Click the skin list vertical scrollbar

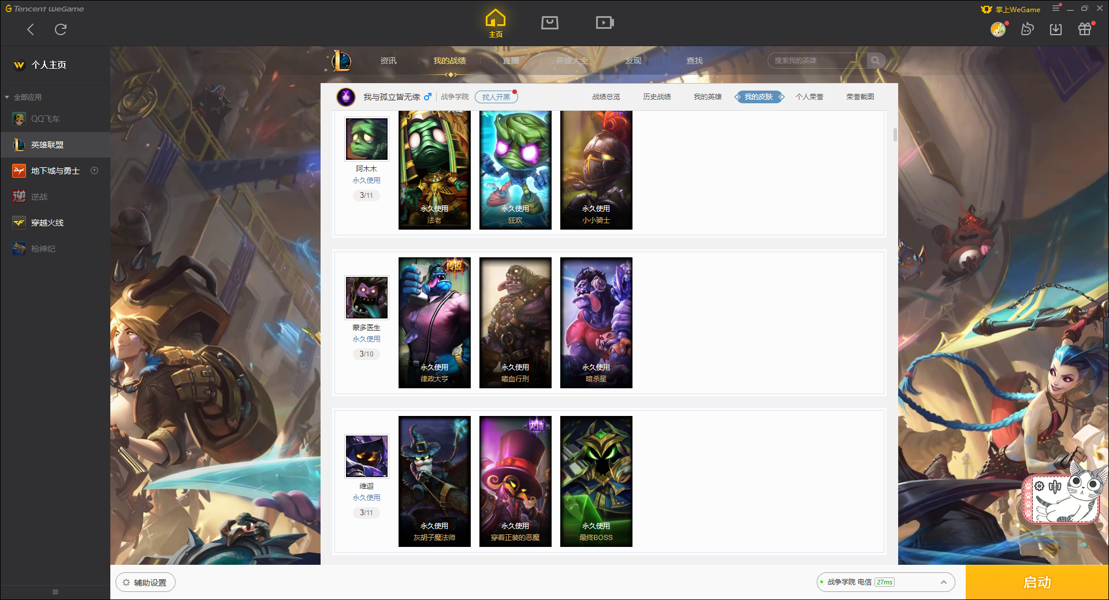(x=895, y=134)
